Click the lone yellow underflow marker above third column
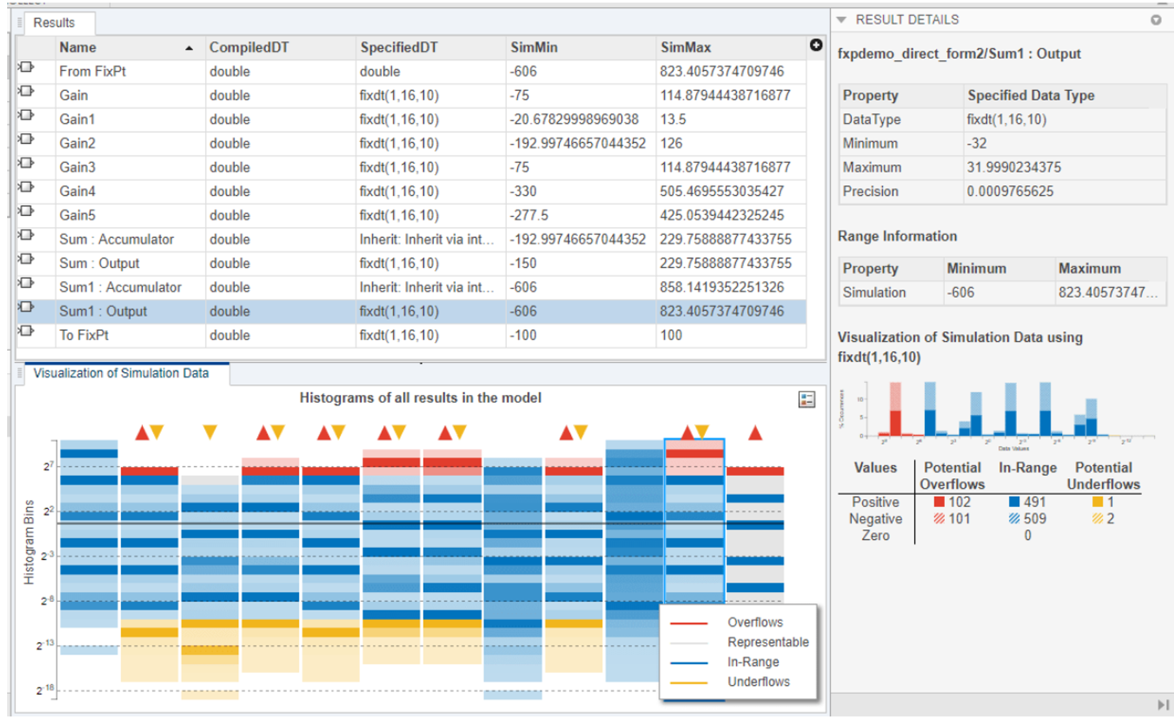1174x717 pixels. [209, 431]
